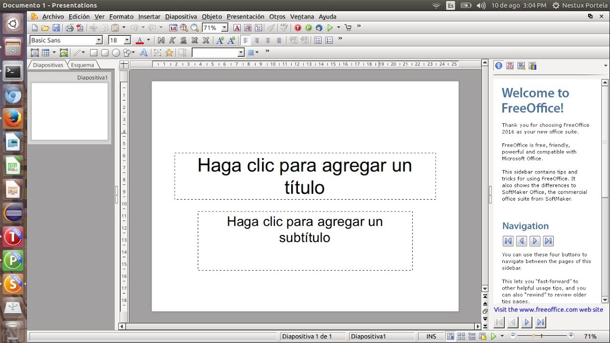Switch to outline view in status bar

click(x=472, y=336)
